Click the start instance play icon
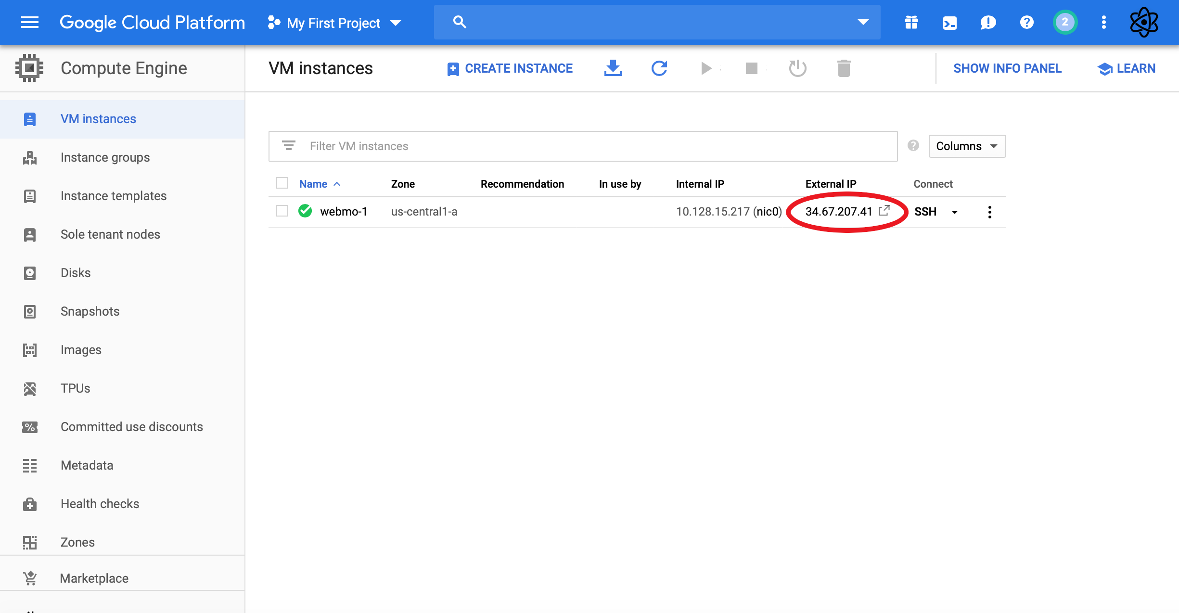The height and width of the screenshot is (613, 1179). point(706,68)
